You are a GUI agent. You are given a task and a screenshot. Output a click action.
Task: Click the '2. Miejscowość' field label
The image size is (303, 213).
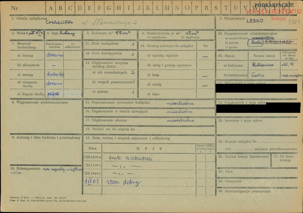[232, 18]
